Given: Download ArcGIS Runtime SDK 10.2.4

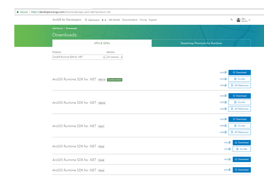Looking at the screenshot, I should tap(241, 170).
